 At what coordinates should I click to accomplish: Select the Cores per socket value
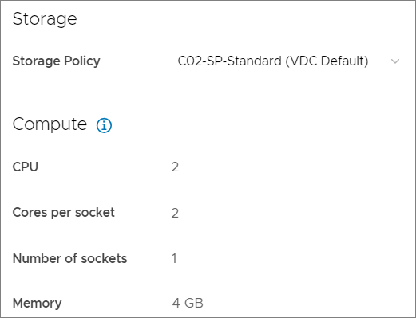[x=175, y=213]
